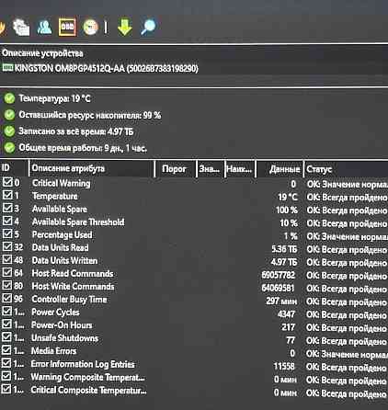
Task: Click the report documents toolbar icon
Action: point(21,27)
